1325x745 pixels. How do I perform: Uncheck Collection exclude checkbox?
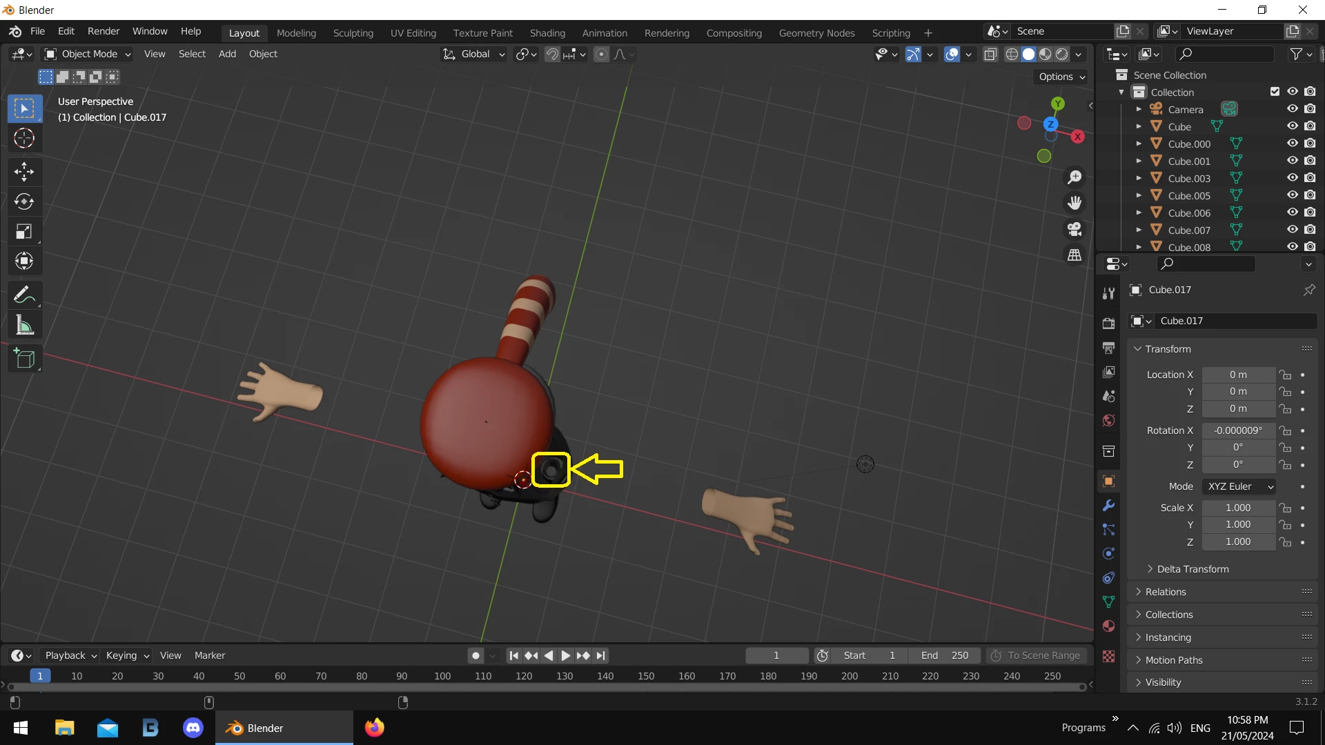(1275, 92)
